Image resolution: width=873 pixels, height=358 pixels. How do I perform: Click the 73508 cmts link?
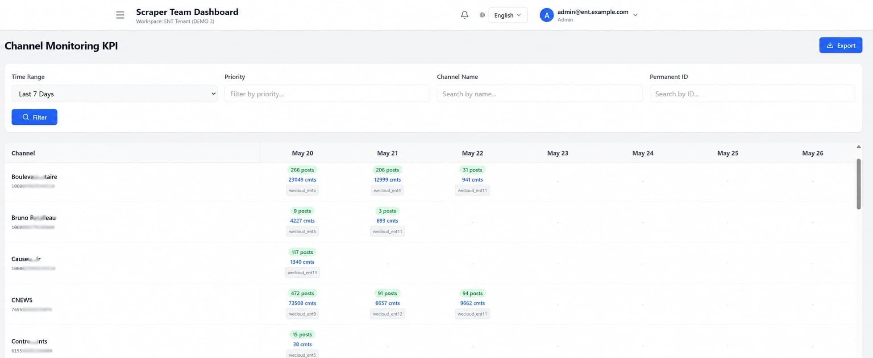302,303
